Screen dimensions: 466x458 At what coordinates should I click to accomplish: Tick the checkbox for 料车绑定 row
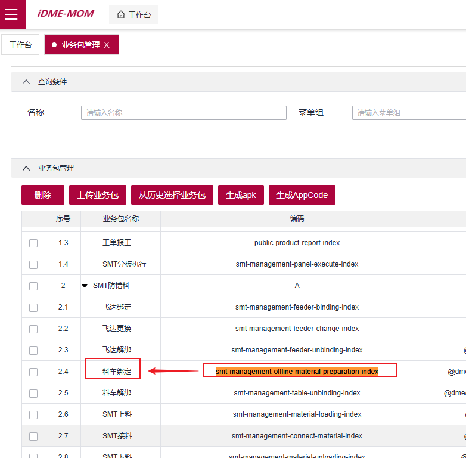[x=33, y=372]
